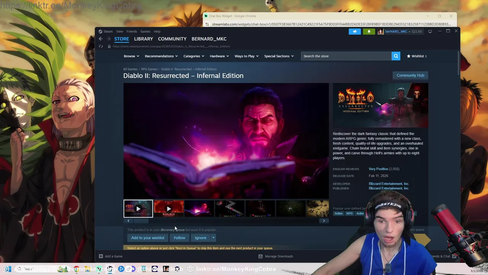Click the berNARD_MKC profile avatar
The height and width of the screenshot is (275, 488).
point(380,31)
